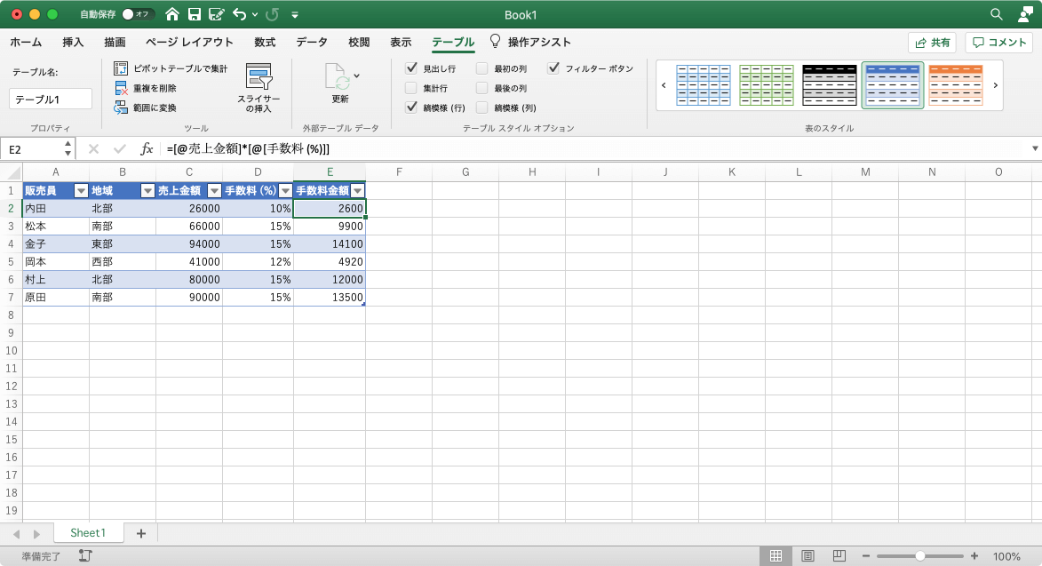
Task: Open the 数式 tab
Action: point(265,42)
